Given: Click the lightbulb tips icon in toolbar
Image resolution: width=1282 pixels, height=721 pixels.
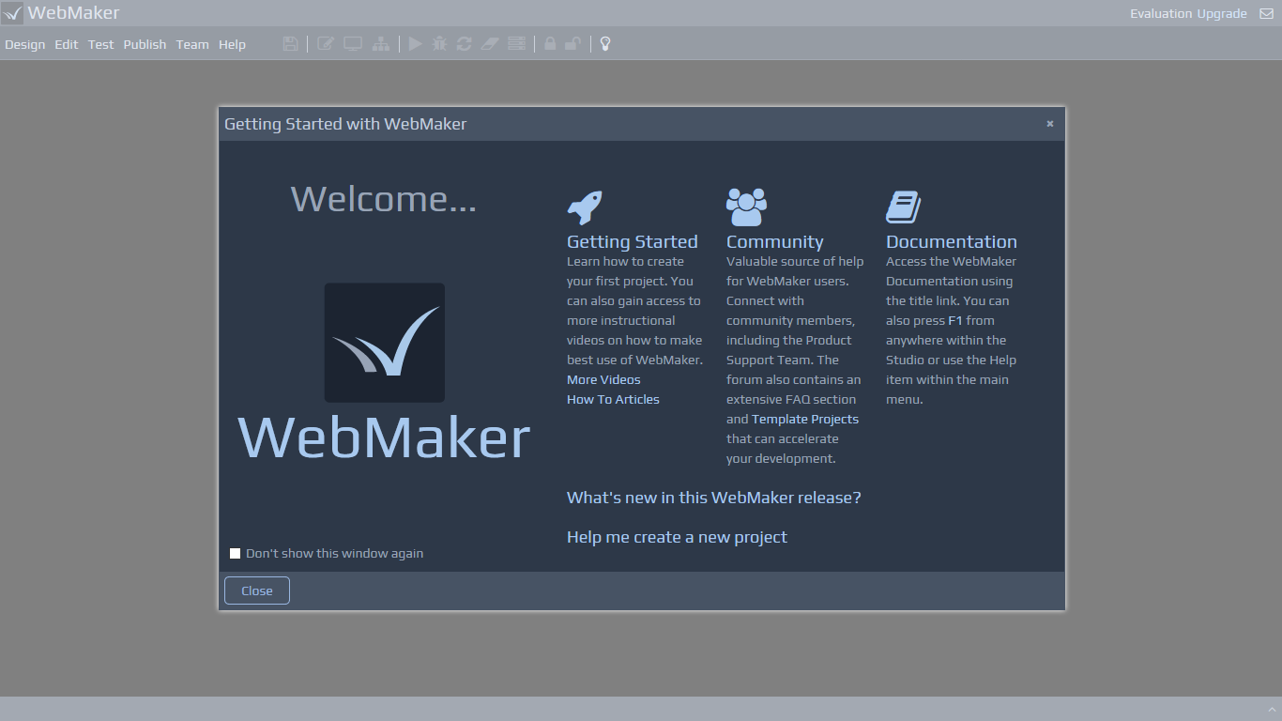Looking at the screenshot, I should [605, 43].
